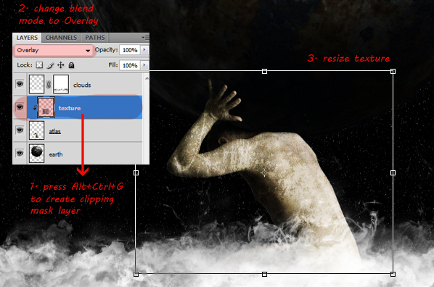Toggle the atlas layer eye icon
This screenshot has height=287, width=434.
20,130
